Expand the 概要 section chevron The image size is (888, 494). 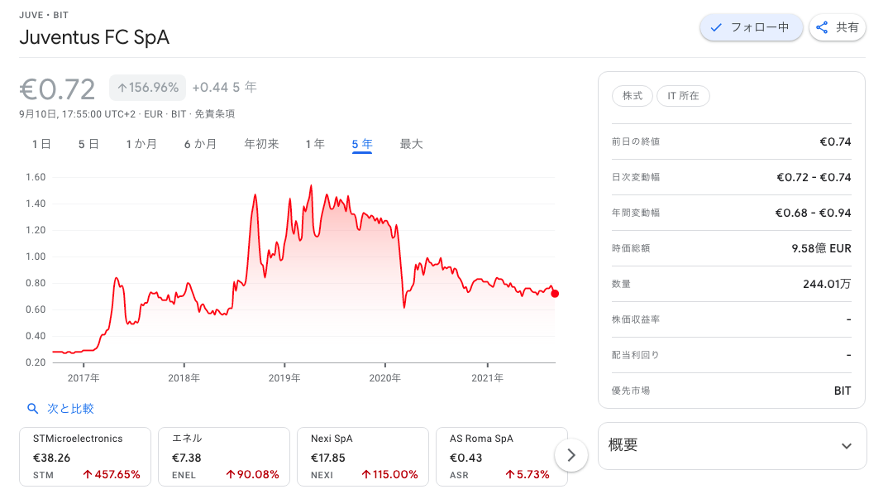point(846,446)
